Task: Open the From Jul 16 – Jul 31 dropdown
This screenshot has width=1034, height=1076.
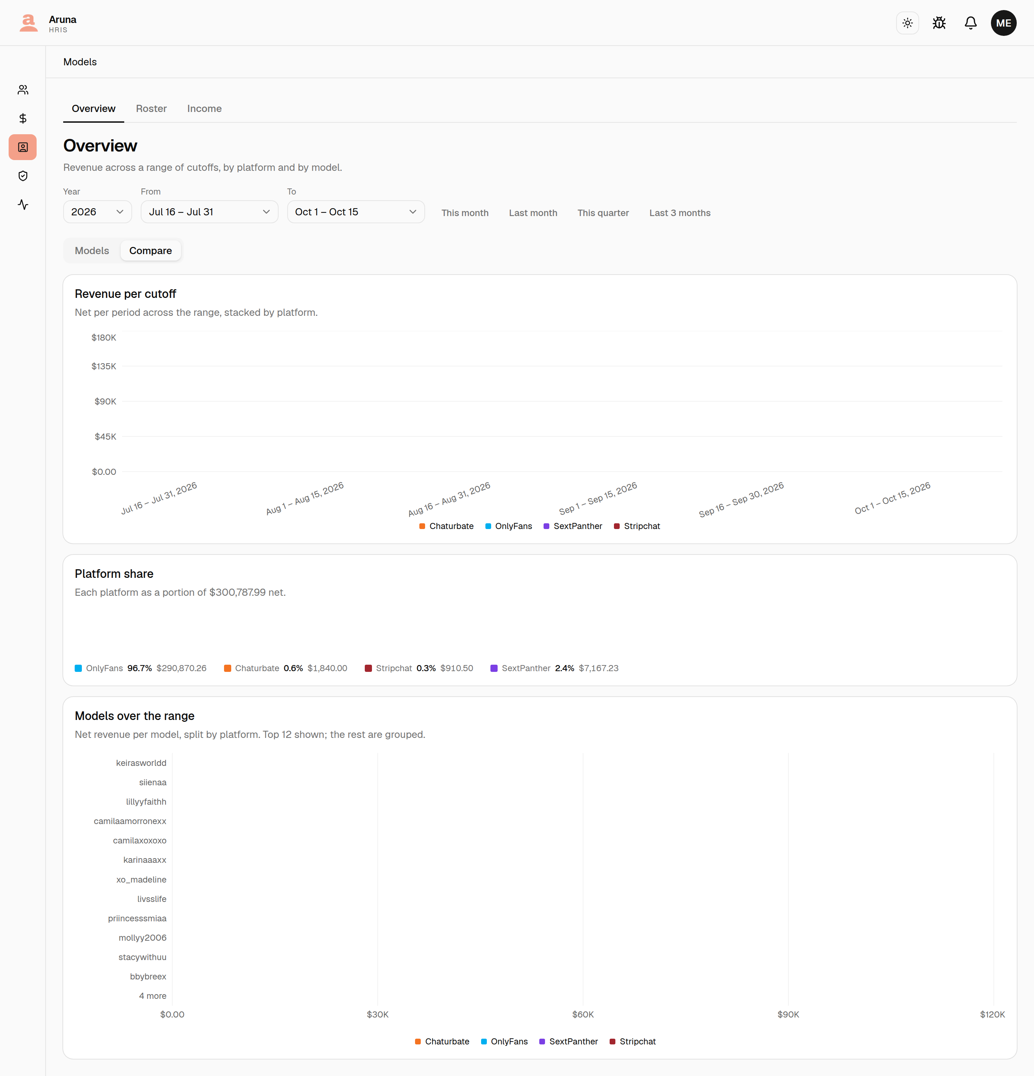Action: pos(209,212)
